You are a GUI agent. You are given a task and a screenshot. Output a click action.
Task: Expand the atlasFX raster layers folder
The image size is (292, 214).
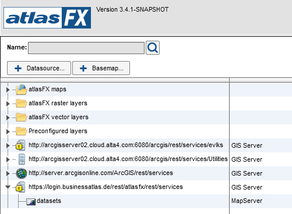8,104
